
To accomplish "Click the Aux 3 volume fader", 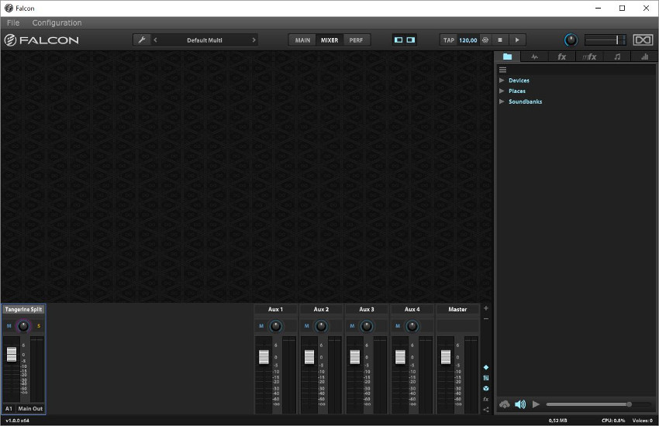I will tap(355, 357).
